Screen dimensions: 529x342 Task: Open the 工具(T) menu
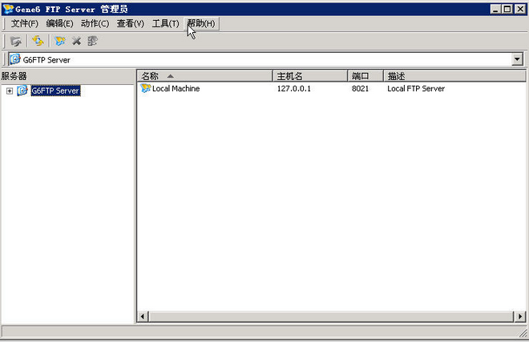(x=165, y=23)
